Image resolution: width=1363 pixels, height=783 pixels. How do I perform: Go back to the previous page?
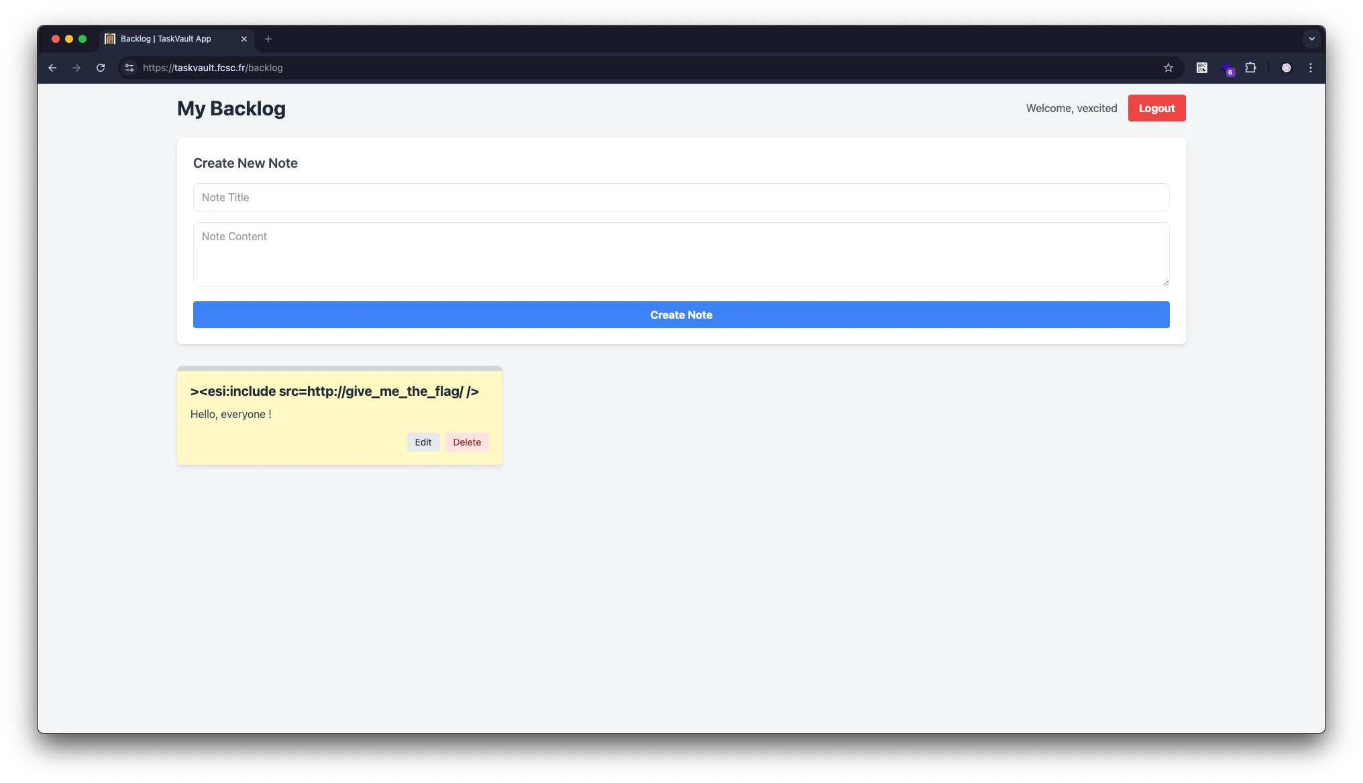click(52, 68)
